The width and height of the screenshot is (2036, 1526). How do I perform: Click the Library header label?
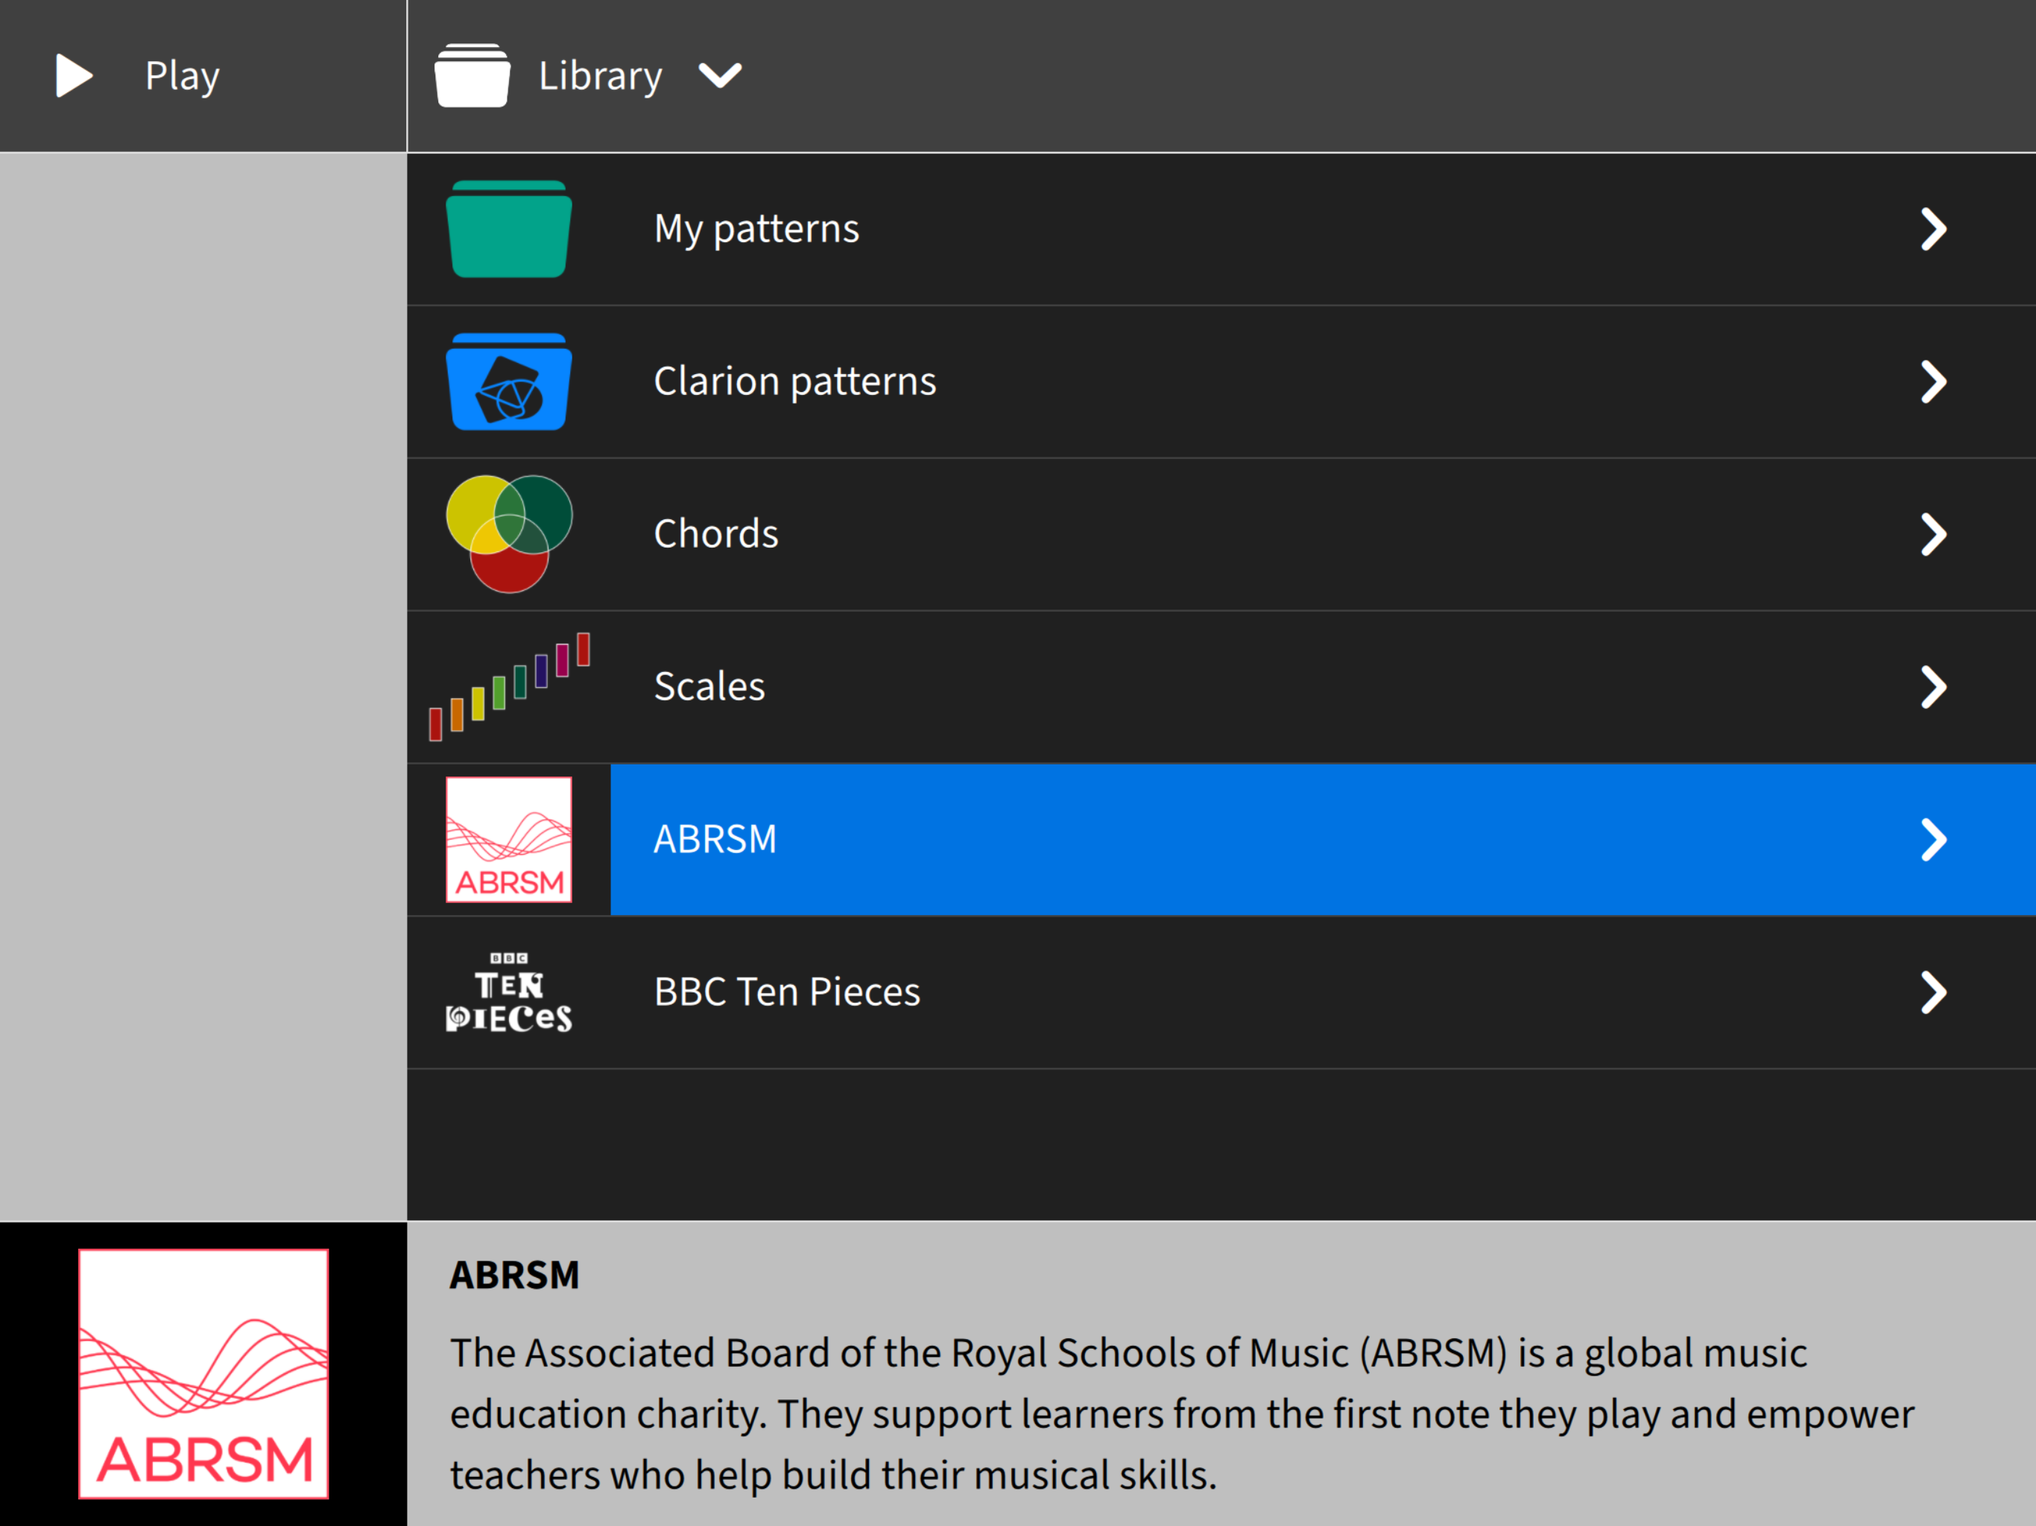click(x=600, y=77)
